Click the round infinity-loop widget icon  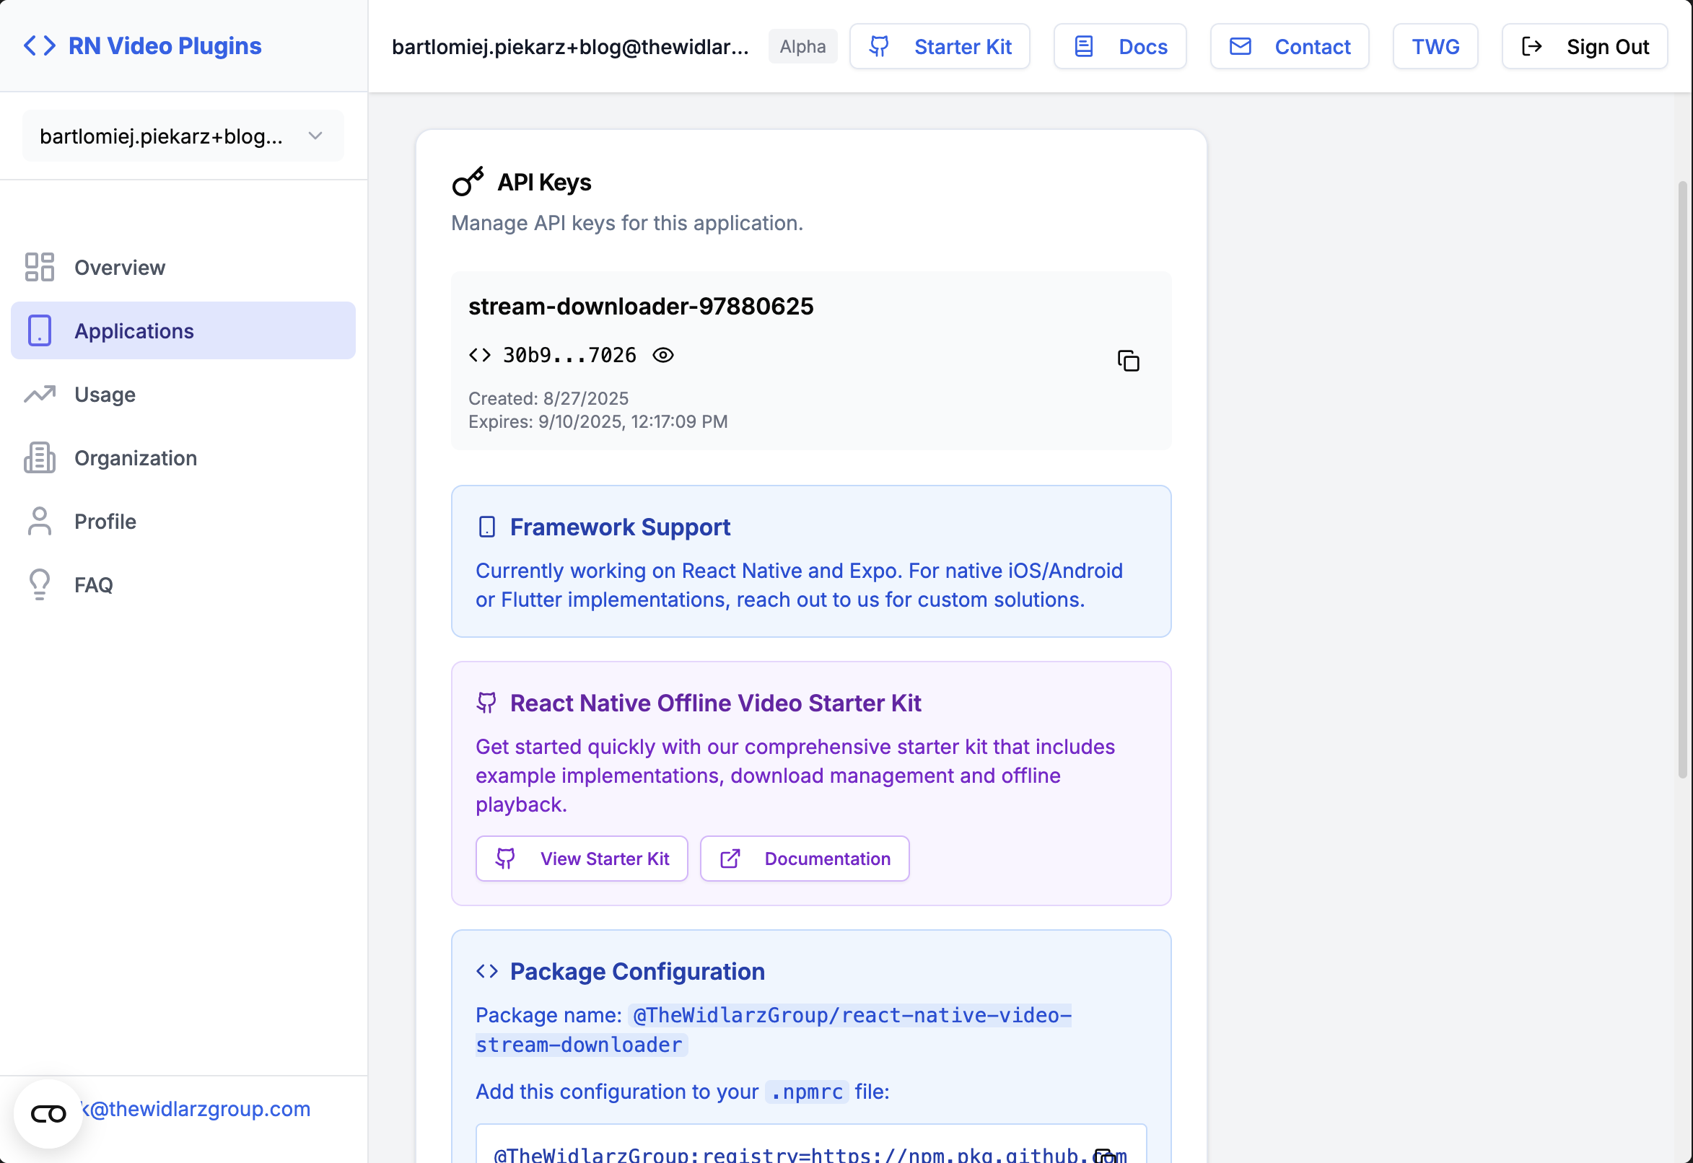(x=48, y=1113)
